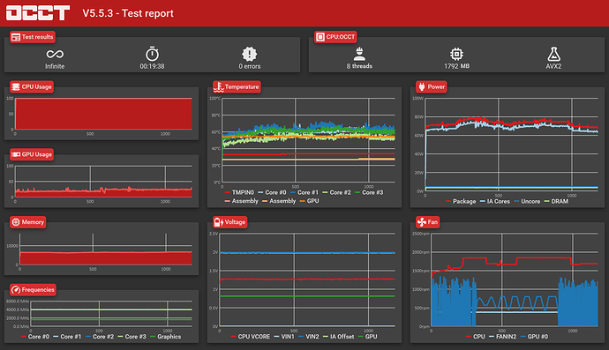Toggle the GPU #0 fan legend entry
The height and width of the screenshot is (350, 609).
pos(534,337)
